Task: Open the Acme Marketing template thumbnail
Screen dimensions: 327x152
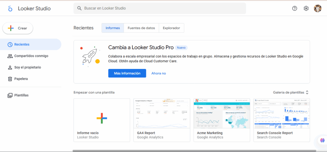Action: coord(222,114)
